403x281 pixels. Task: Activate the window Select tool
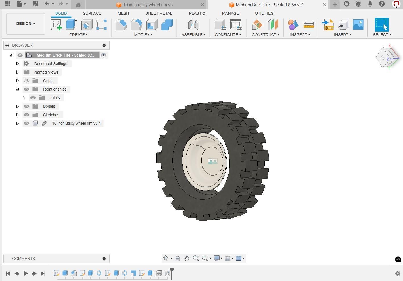(382, 25)
